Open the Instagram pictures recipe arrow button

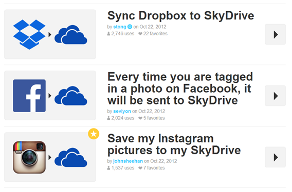tap(275, 157)
